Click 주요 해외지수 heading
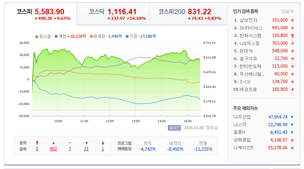The image size is (304, 169). (x=245, y=108)
